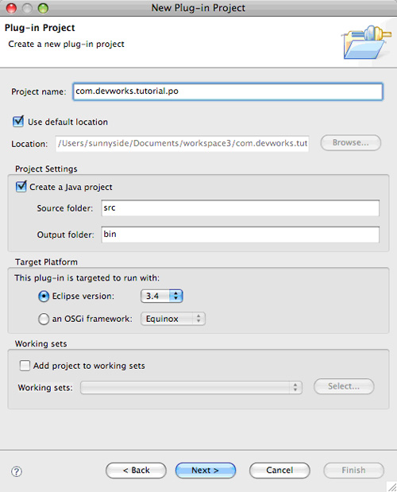The width and height of the screenshot is (397, 492).
Task: Click the Location path field
Action: tap(183, 143)
